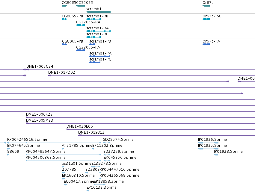Click the scramb1-PC protein label
This screenshot has width=255, height=192.
click(x=100, y=59)
